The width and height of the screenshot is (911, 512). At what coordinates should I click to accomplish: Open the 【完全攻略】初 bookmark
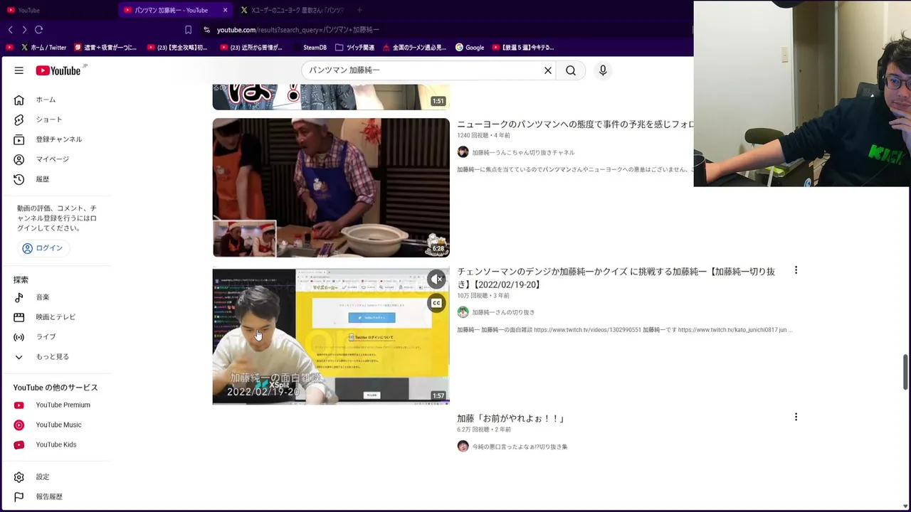click(177, 48)
